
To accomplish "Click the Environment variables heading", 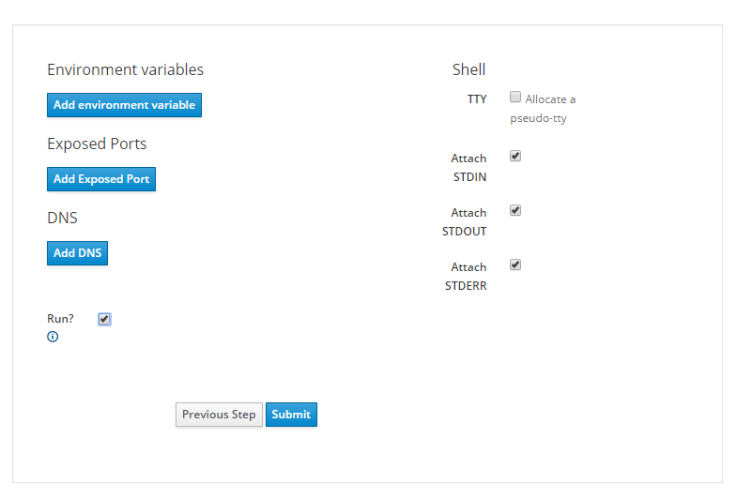I will click(125, 69).
